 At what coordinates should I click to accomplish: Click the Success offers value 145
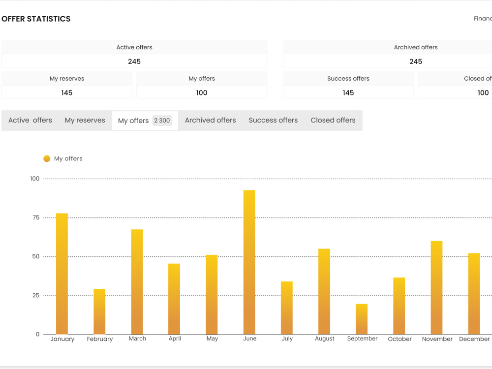click(348, 92)
